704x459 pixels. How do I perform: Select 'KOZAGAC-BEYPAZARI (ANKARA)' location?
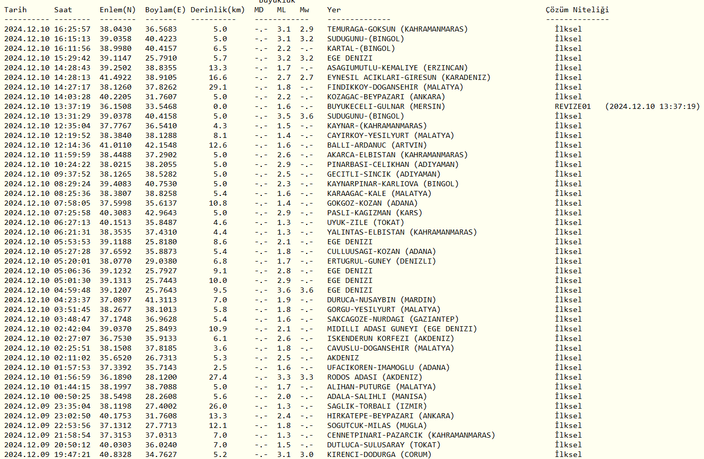(x=386, y=97)
